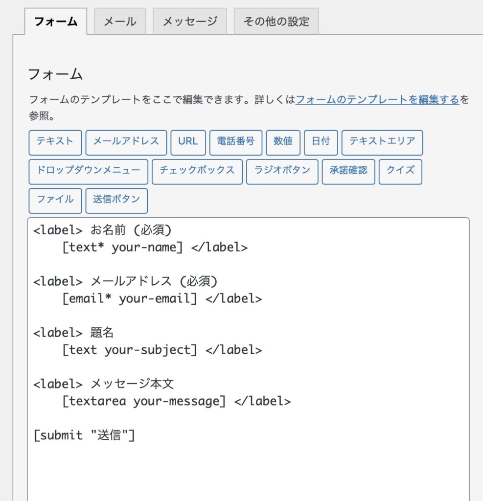
Task: Insert a ファイル upload tag
Action: 55,201
